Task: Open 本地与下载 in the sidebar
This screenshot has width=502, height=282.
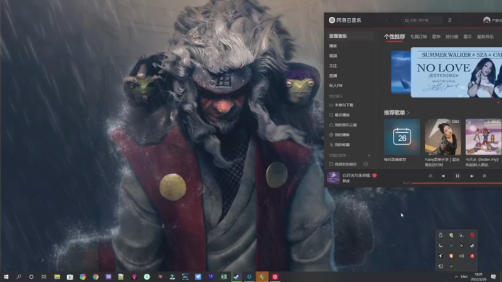Action: (x=344, y=105)
